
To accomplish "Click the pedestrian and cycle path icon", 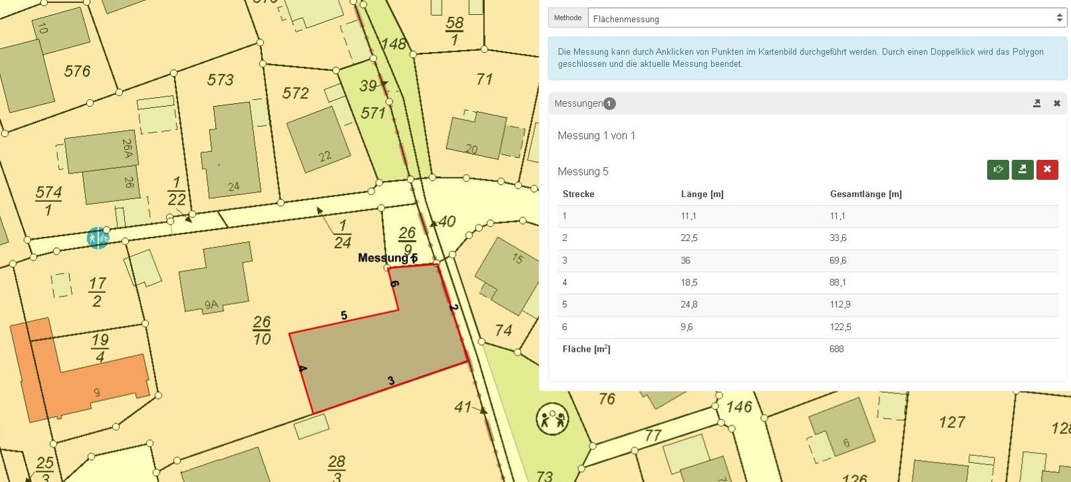I will pos(97,238).
